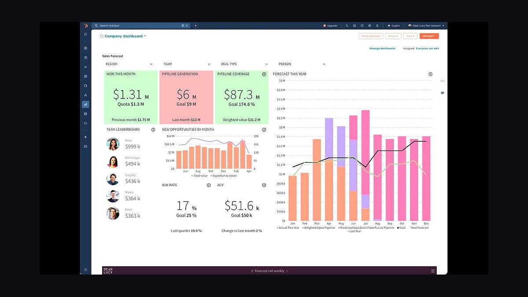Click the Forecast call weekly title
The width and height of the screenshot is (528, 297).
point(269,271)
